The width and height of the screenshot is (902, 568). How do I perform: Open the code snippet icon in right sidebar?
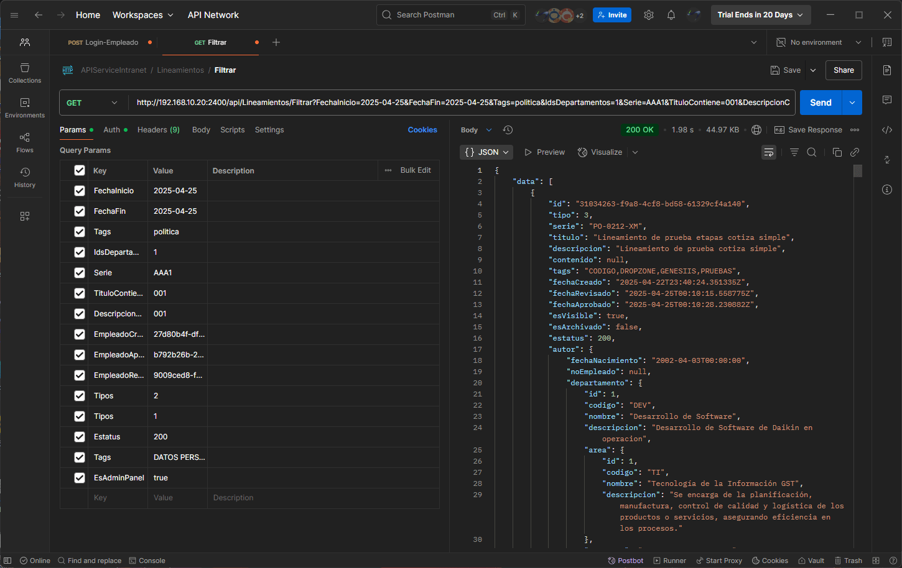(x=887, y=130)
